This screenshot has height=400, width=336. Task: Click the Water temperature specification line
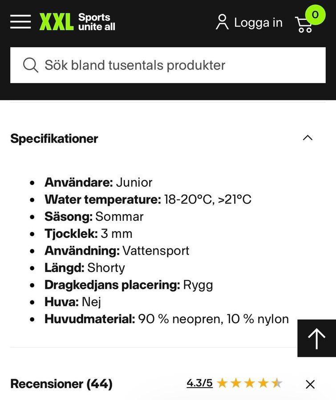pos(148,200)
